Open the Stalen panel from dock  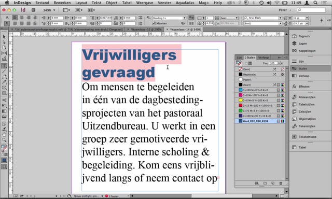(310, 68)
